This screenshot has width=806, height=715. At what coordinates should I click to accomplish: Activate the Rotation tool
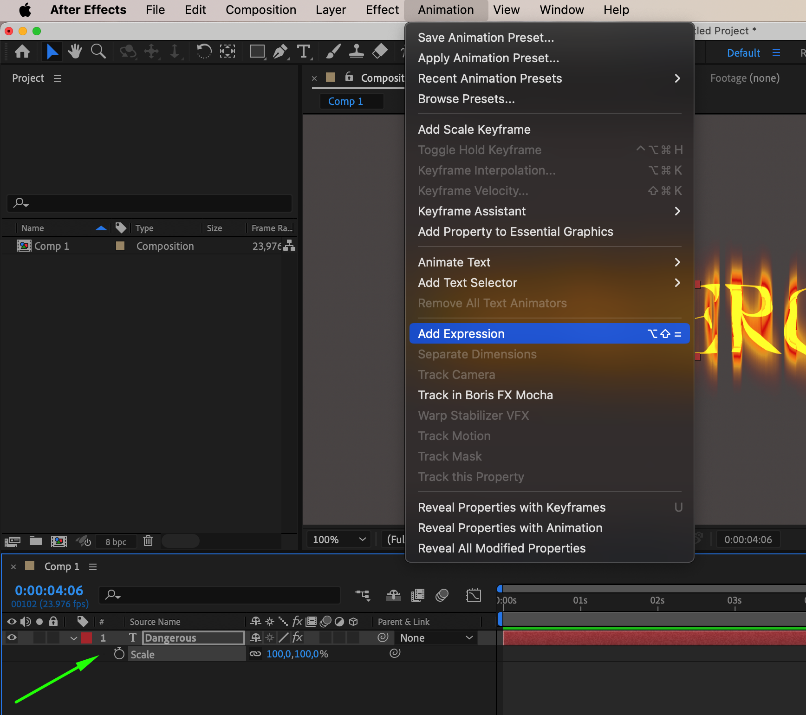pos(204,52)
